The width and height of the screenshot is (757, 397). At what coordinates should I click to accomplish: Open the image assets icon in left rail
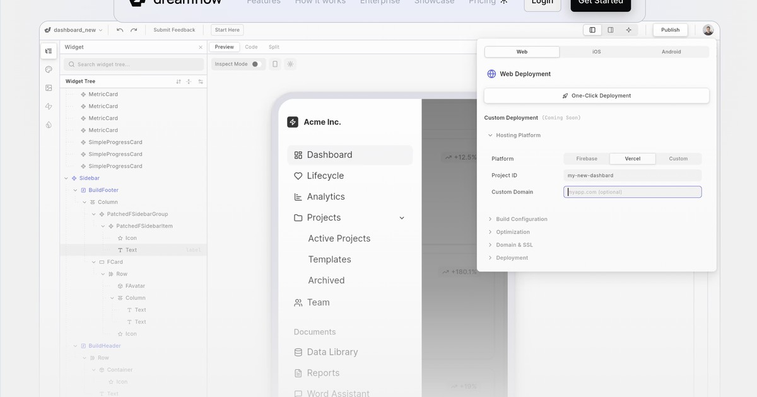[x=49, y=88]
